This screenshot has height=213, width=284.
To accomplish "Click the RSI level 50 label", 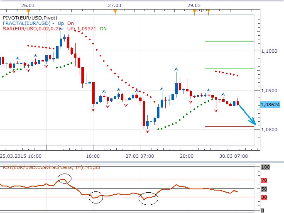I will point(264,189).
